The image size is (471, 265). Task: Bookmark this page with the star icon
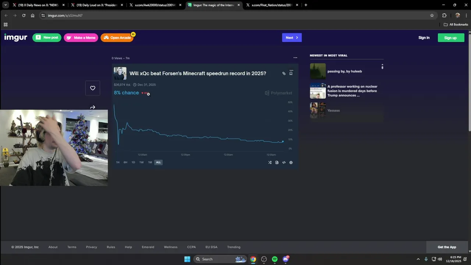coord(432,15)
